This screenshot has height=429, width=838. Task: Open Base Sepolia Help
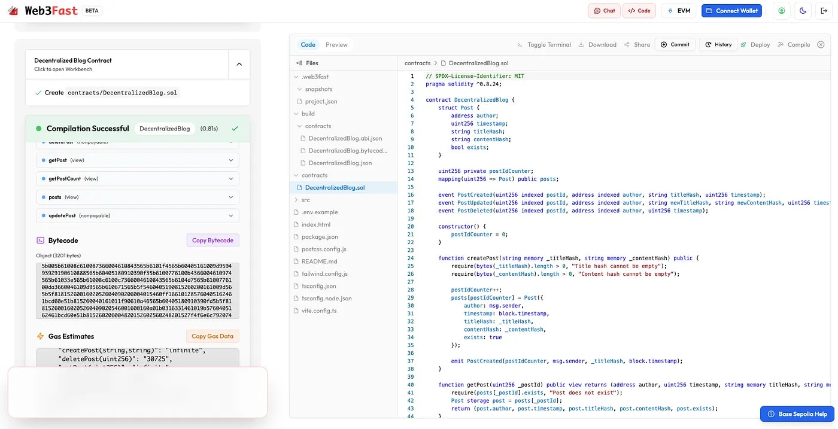(797, 414)
